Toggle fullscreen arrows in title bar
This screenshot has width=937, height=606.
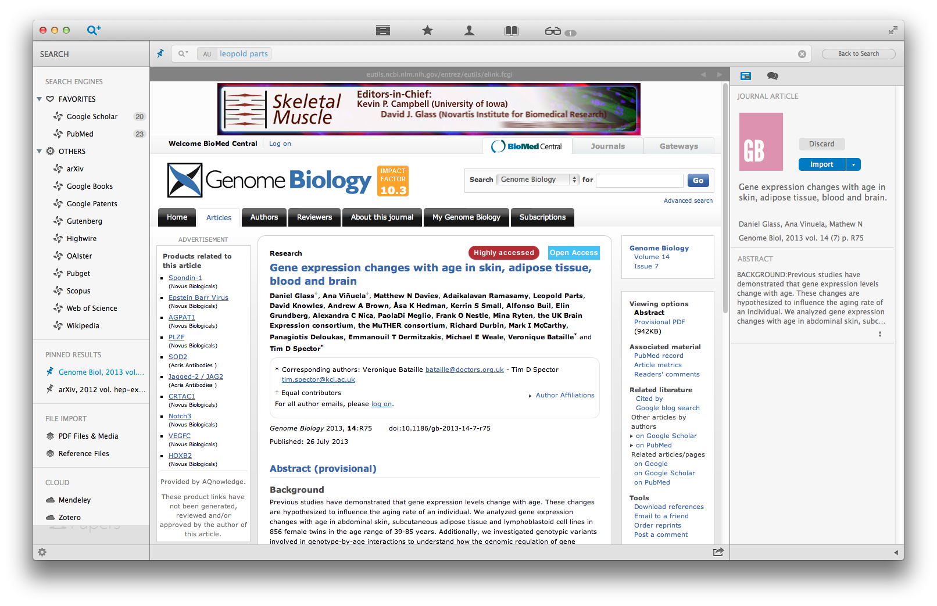pos(893,30)
